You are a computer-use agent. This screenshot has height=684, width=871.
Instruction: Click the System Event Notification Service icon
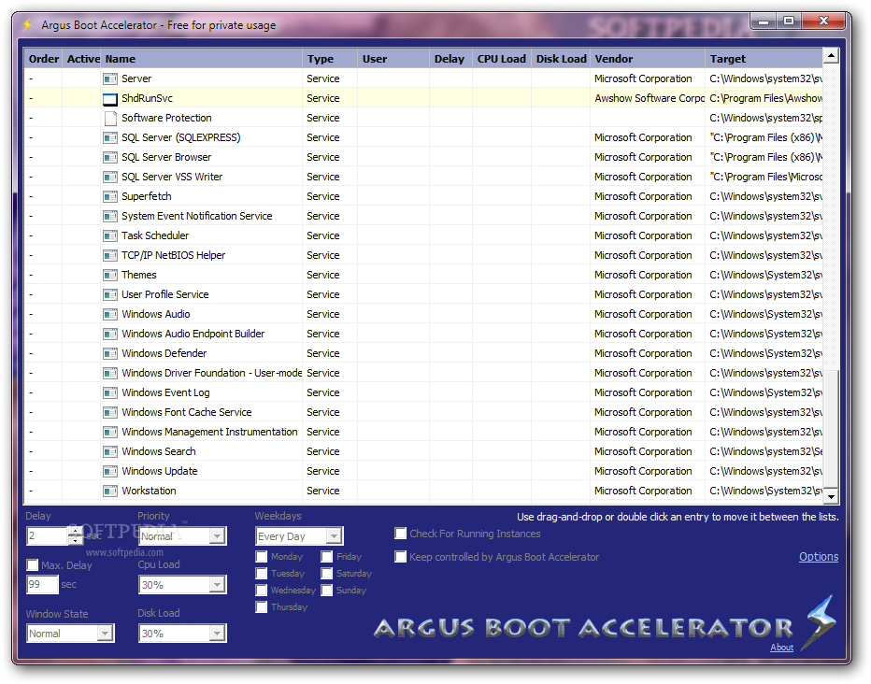[x=110, y=217]
